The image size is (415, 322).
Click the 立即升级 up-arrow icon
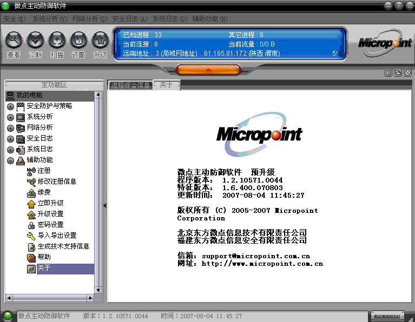pos(31,204)
